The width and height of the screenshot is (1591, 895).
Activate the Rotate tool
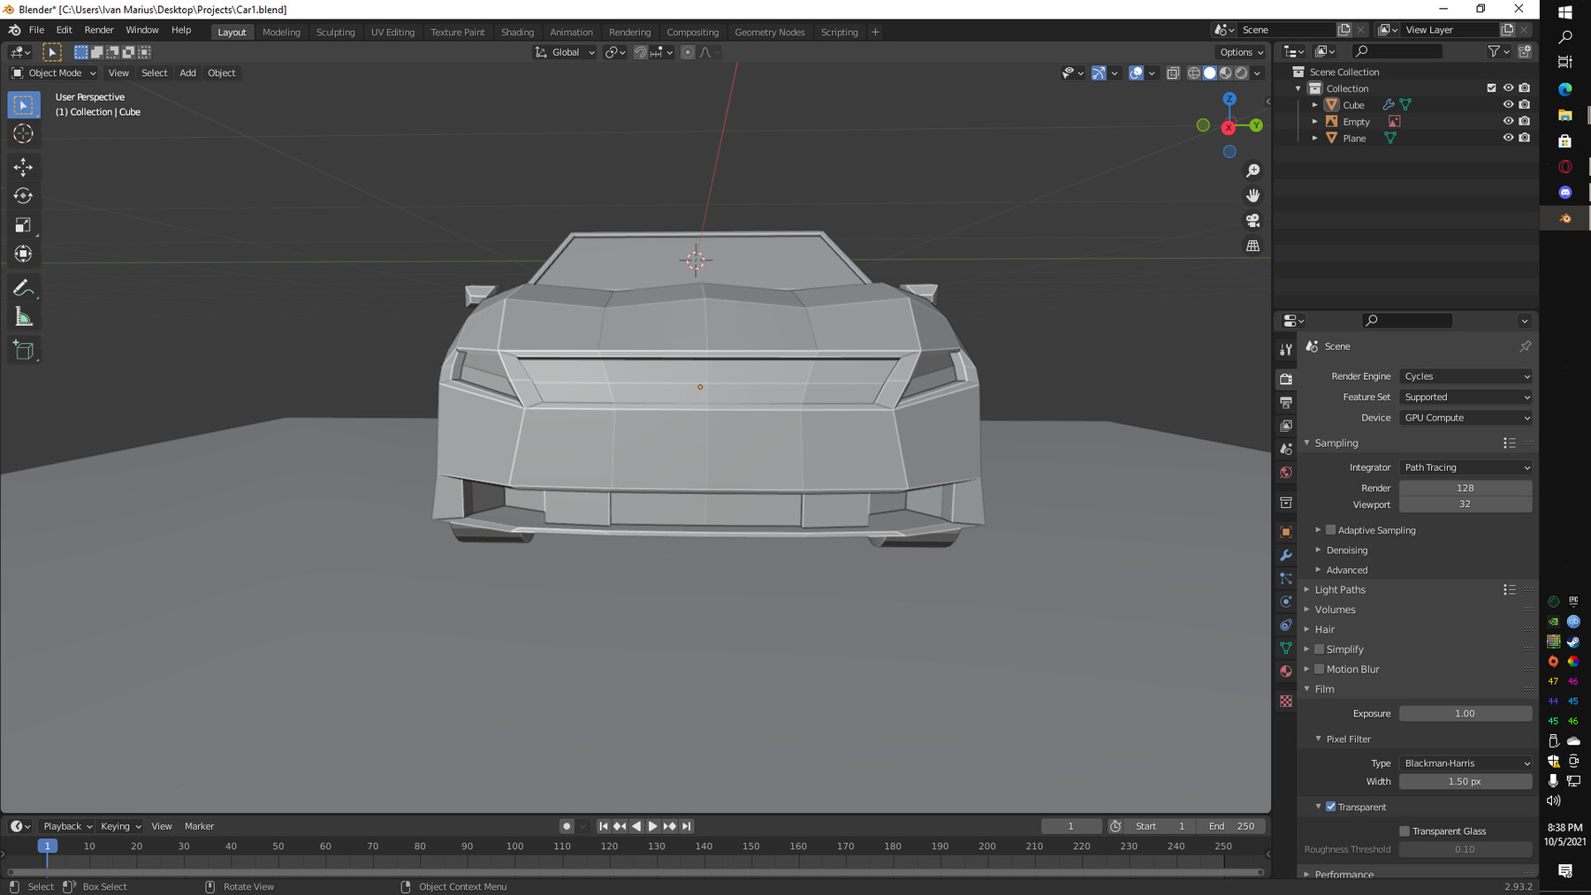click(x=24, y=195)
